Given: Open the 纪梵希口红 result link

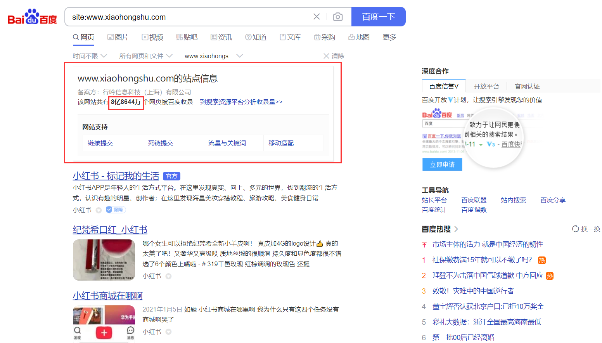Looking at the screenshot, I should click(110, 230).
